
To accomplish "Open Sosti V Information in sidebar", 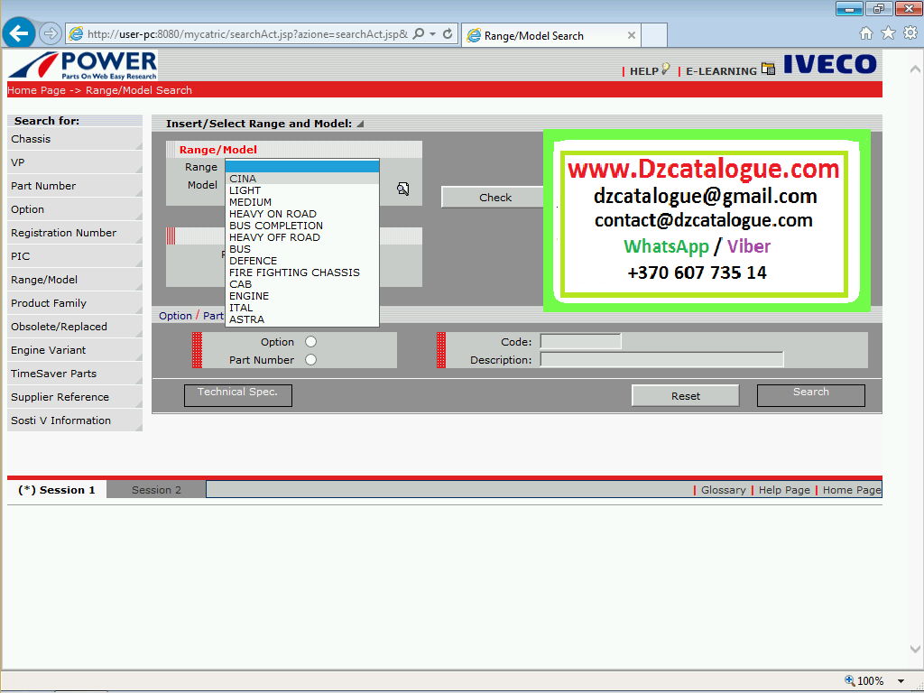I will [x=75, y=420].
